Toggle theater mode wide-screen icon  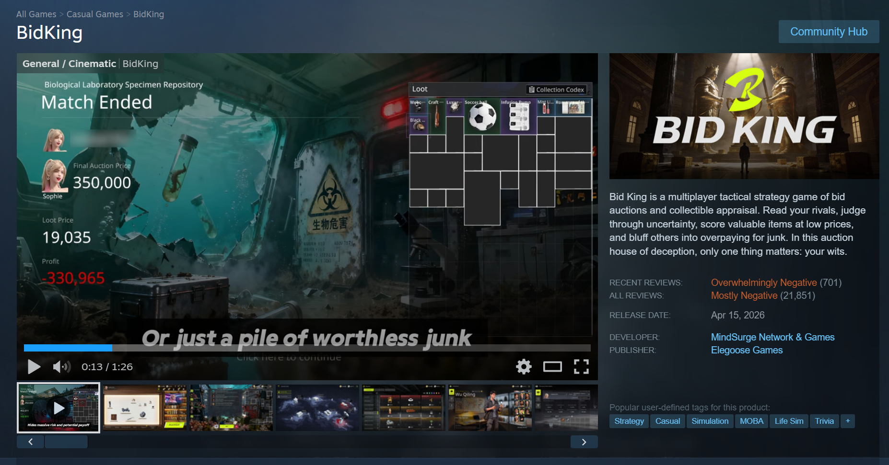coord(552,367)
